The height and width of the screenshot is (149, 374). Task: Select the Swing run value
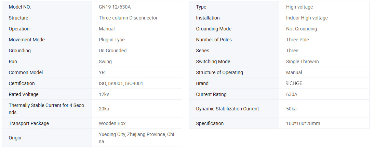105,62
